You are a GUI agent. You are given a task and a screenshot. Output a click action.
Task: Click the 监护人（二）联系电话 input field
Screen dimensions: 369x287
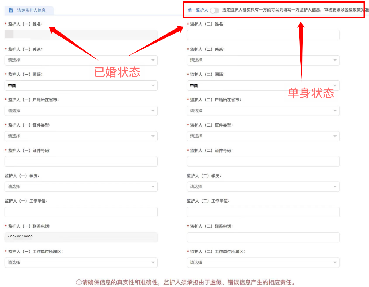263,237
